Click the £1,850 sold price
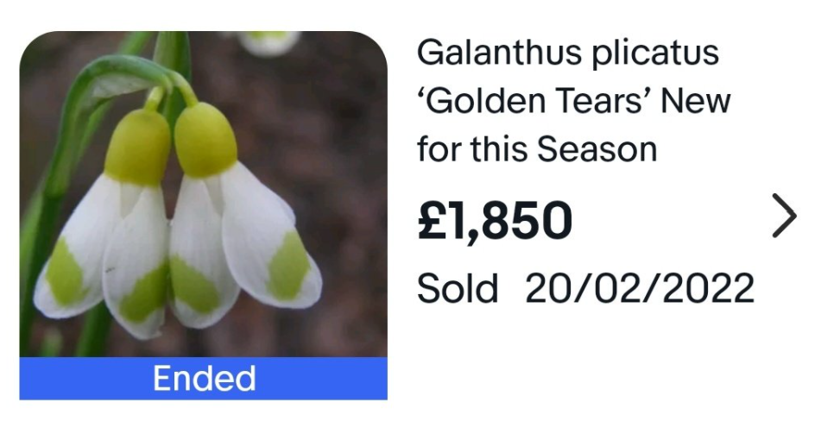Image resolution: width=815 pixels, height=421 pixels. click(495, 221)
